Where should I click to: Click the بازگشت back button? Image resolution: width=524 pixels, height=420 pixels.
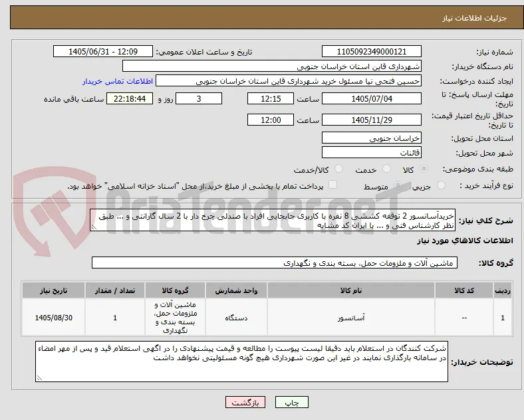pyautogui.click(x=245, y=402)
